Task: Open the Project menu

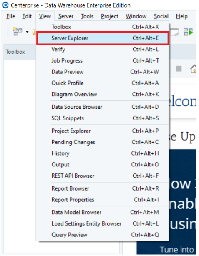Action: [x=110, y=16]
